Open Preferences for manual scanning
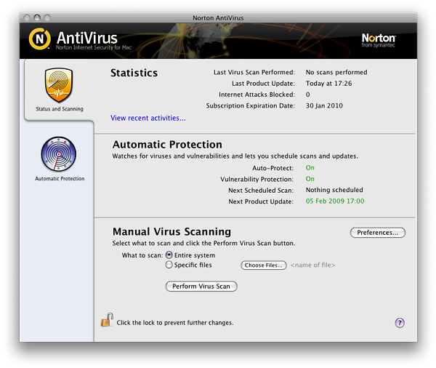The width and height of the screenshot is (436, 368). coord(377,233)
